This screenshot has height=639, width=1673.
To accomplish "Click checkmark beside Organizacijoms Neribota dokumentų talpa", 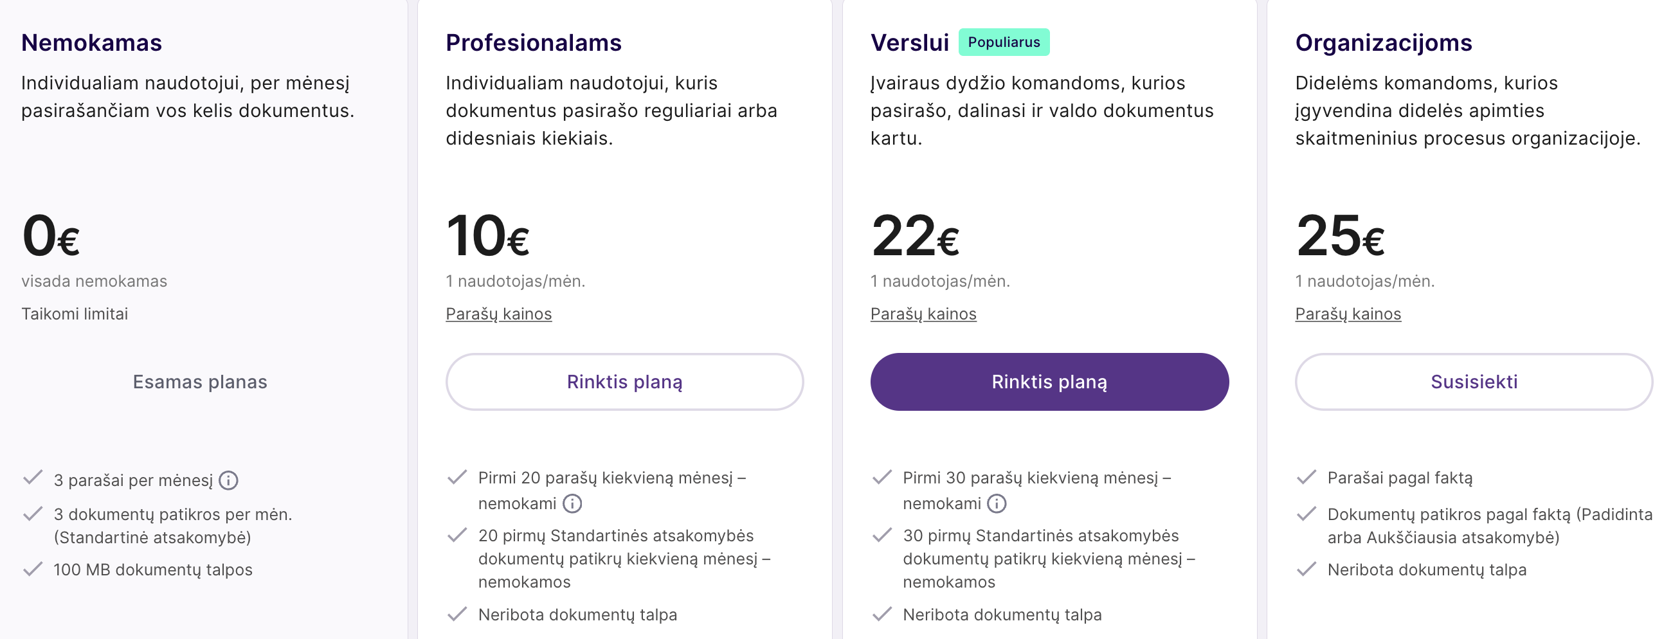I will (x=1306, y=570).
